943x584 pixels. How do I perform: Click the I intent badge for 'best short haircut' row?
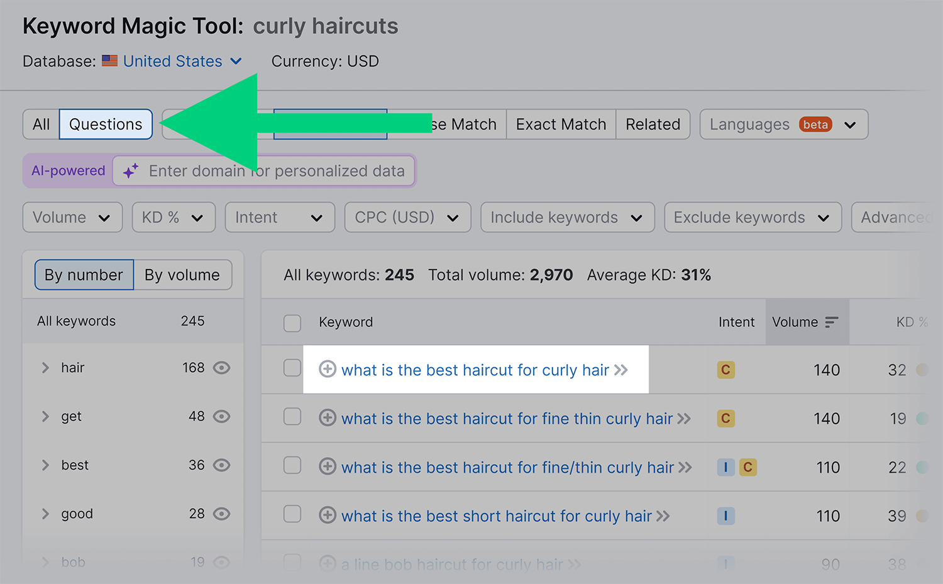click(x=725, y=515)
